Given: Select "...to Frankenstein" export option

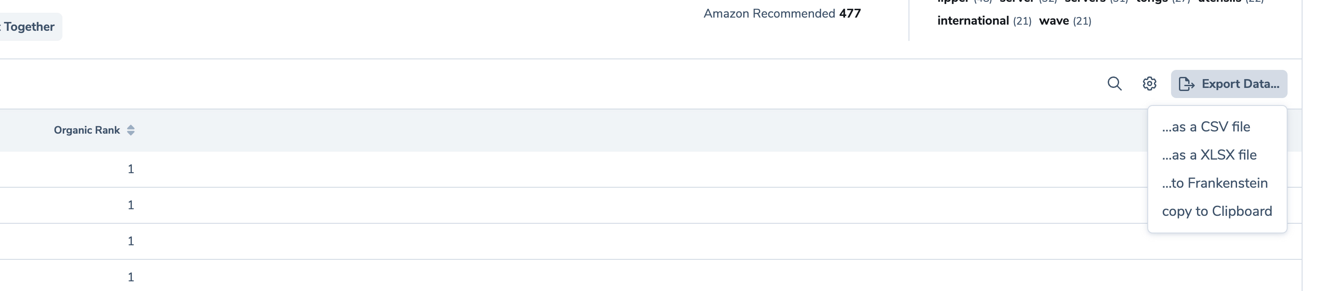Looking at the screenshot, I should tap(1214, 183).
